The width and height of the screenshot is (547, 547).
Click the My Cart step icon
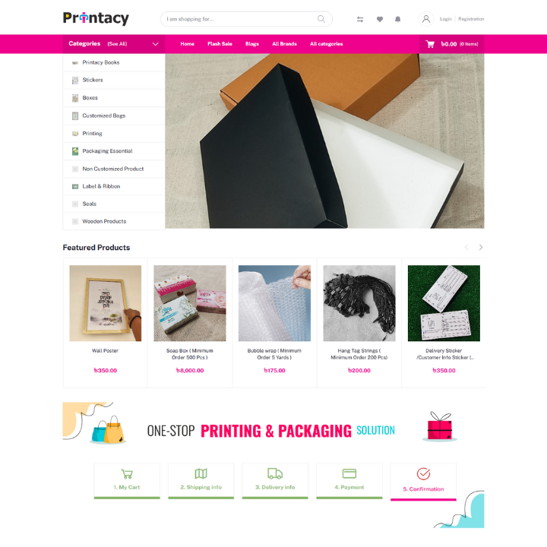click(x=127, y=474)
